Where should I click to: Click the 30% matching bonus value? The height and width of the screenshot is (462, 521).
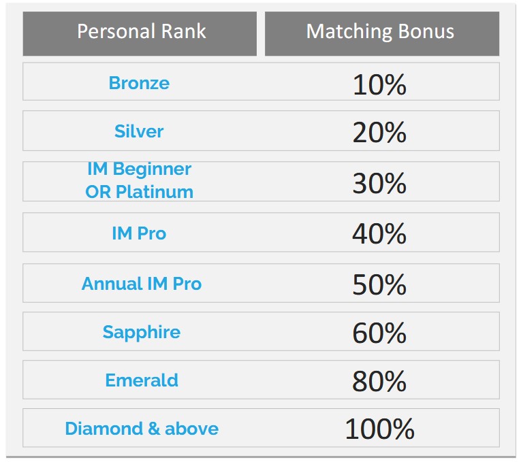point(379,183)
